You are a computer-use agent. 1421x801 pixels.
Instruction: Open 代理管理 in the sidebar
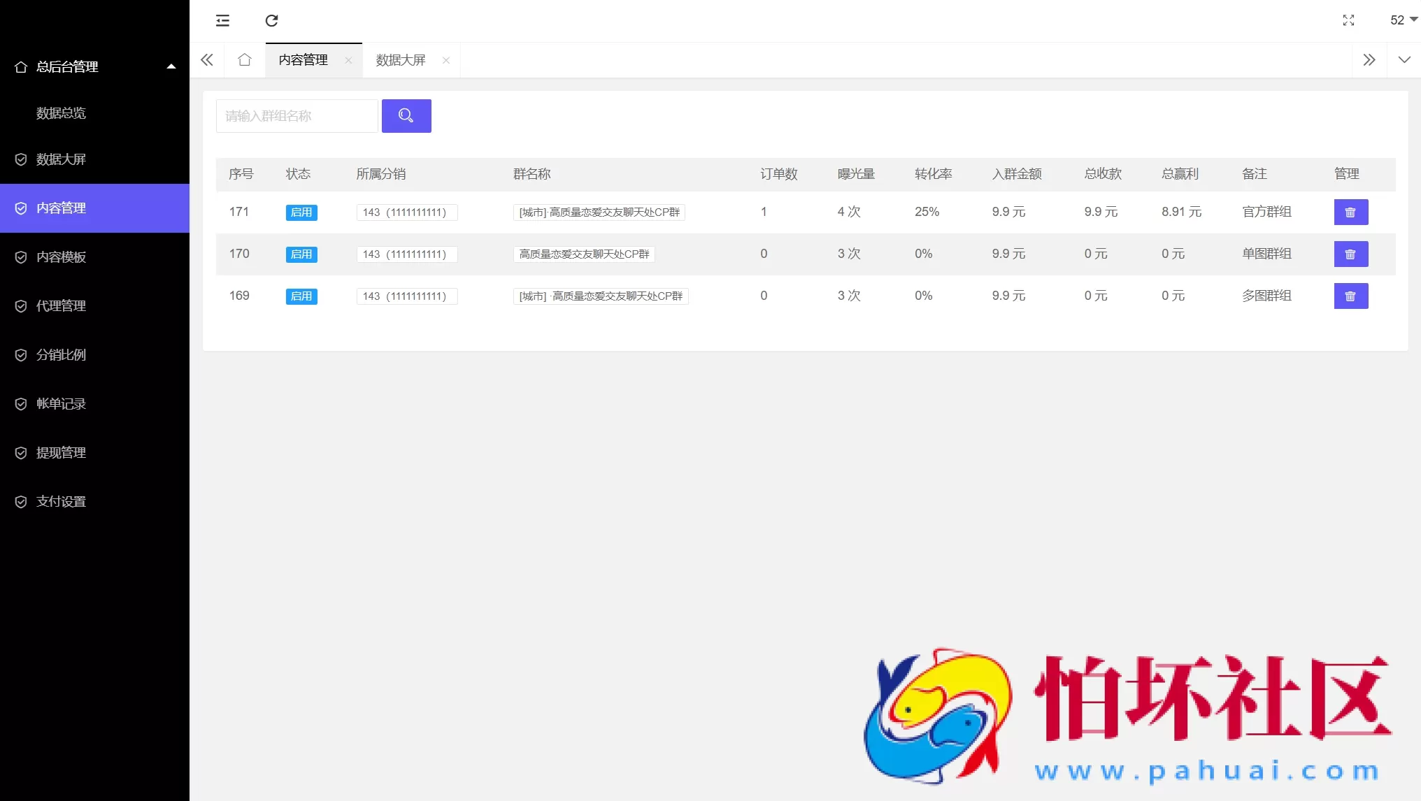coord(61,305)
